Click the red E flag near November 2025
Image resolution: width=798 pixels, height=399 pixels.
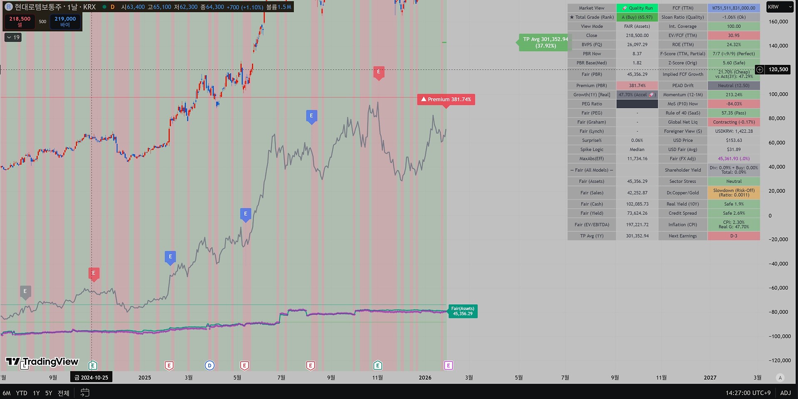[x=379, y=73]
